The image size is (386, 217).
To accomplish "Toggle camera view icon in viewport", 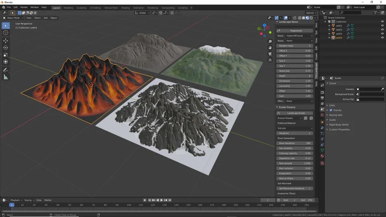I will (x=270, y=54).
